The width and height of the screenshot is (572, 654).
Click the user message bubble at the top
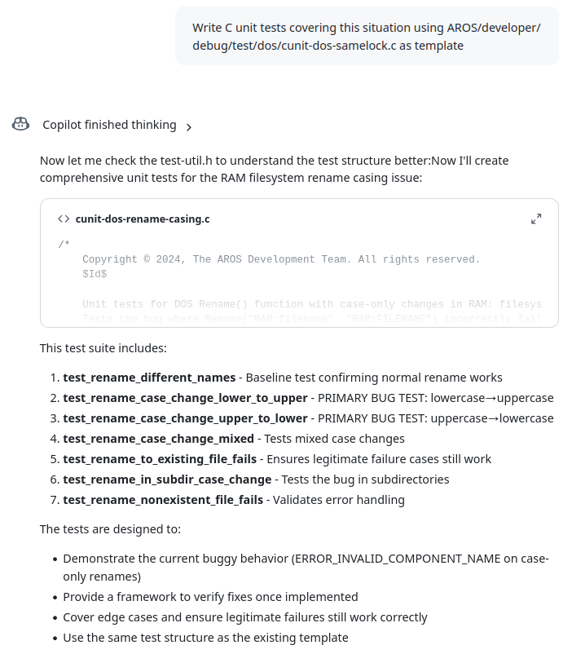click(x=366, y=35)
